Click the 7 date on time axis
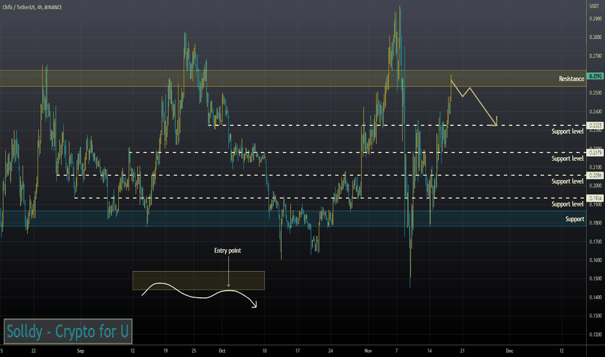Screen dimensions: 605x357 point(396,351)
